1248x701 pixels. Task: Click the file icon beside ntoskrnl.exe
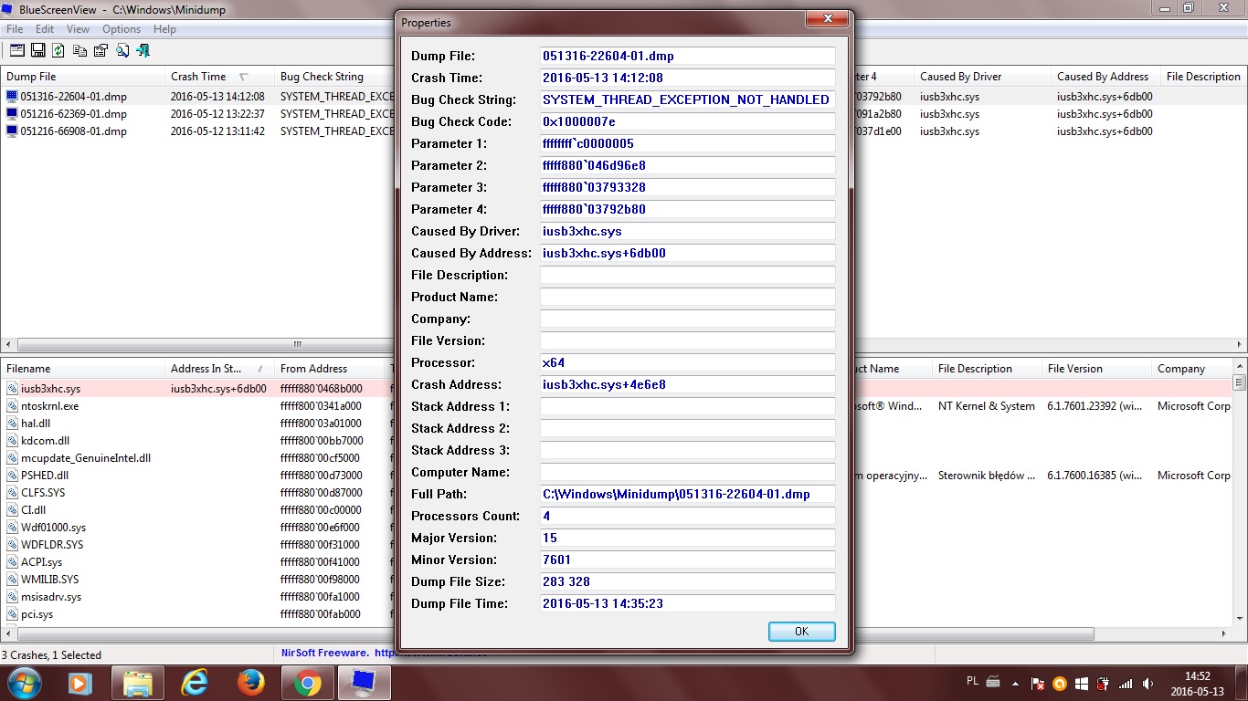[x=12, y=406]
